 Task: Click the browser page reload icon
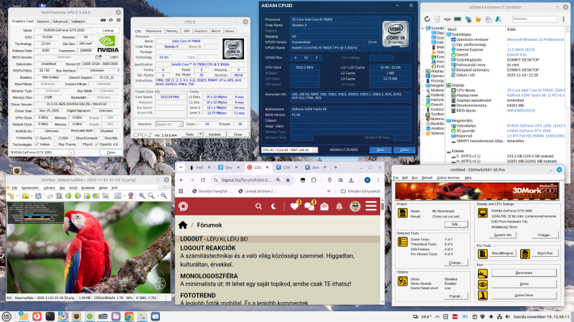[203, 180]
